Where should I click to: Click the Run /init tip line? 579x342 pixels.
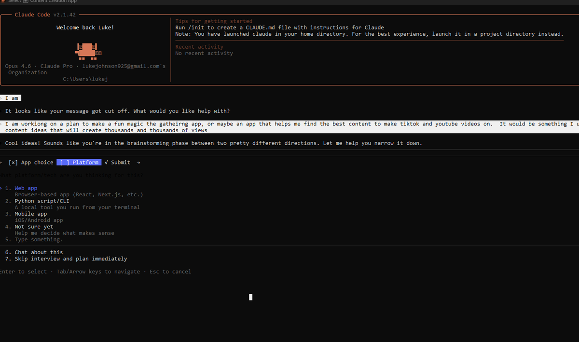[279, 27]
